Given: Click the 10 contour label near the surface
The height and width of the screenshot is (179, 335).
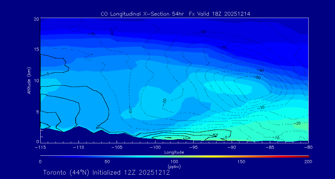Looking at the screenshot, I should [185, 139].
